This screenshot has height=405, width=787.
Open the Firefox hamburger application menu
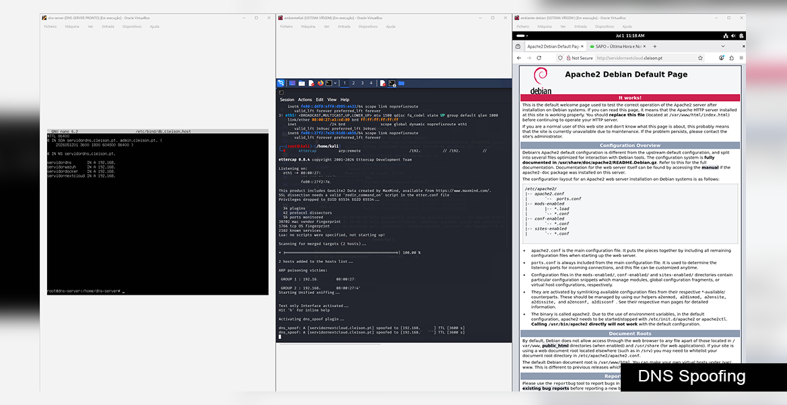point(741,59)
